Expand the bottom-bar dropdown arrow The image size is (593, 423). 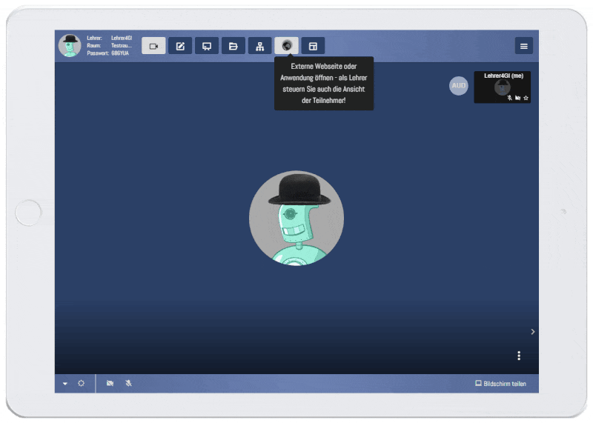click(65, 384)
